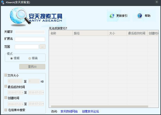Visit the 创意安天论坛 link
Image resolution: width=161 pixels, height=115 pixels.
click(x=90, y=111)
